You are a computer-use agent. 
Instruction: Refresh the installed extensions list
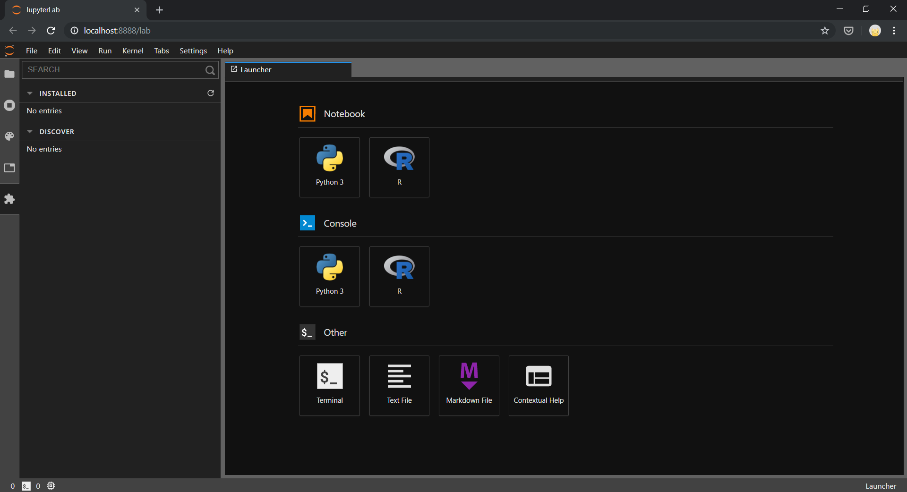(x=211, y=93)
